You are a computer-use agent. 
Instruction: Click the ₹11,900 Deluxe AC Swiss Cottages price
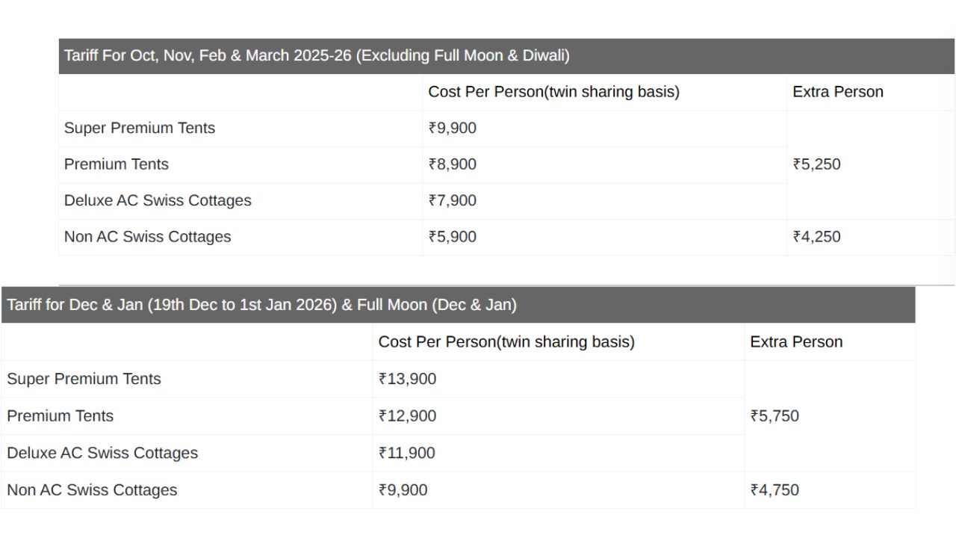[407, 453]
